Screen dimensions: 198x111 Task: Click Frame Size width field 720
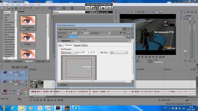pyautogui.click(x=73, y=33)
